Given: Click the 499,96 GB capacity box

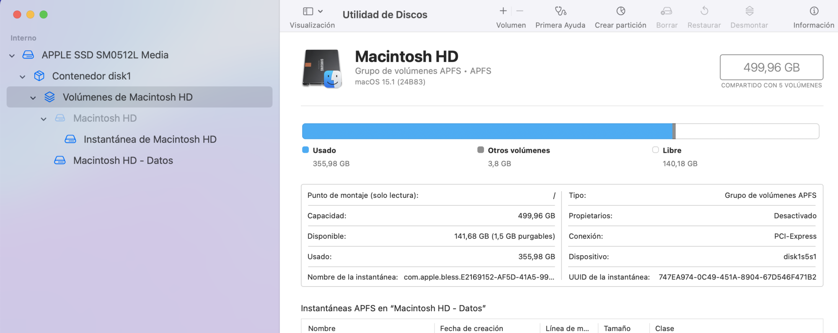Looking at the screenshot, I should 771,67.
